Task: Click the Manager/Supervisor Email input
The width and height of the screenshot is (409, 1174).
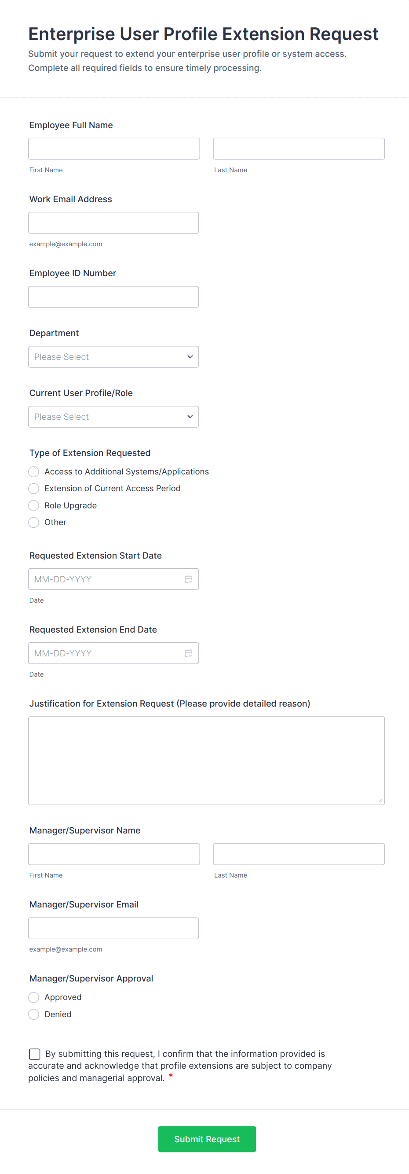Action: click(x=113, y=928)
